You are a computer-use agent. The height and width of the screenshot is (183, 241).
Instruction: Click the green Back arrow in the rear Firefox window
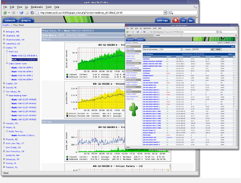(x=5, y=13)
